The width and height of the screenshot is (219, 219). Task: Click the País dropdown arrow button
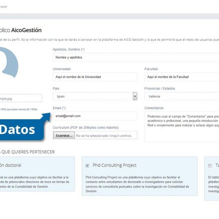(x=135, y=96)
